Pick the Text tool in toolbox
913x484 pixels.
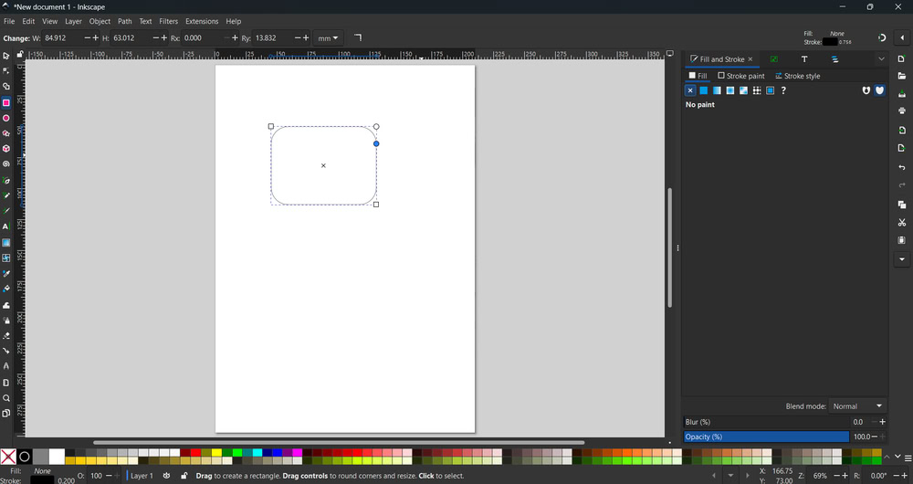[x=6, y=226]
